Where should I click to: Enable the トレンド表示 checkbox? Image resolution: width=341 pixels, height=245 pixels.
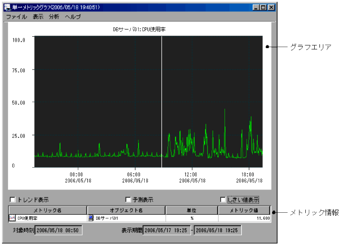click(12, 199)
